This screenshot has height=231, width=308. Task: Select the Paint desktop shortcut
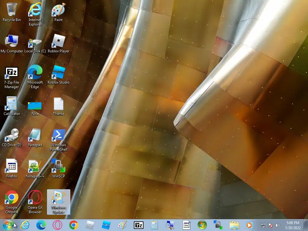click(x=58, y=12)
